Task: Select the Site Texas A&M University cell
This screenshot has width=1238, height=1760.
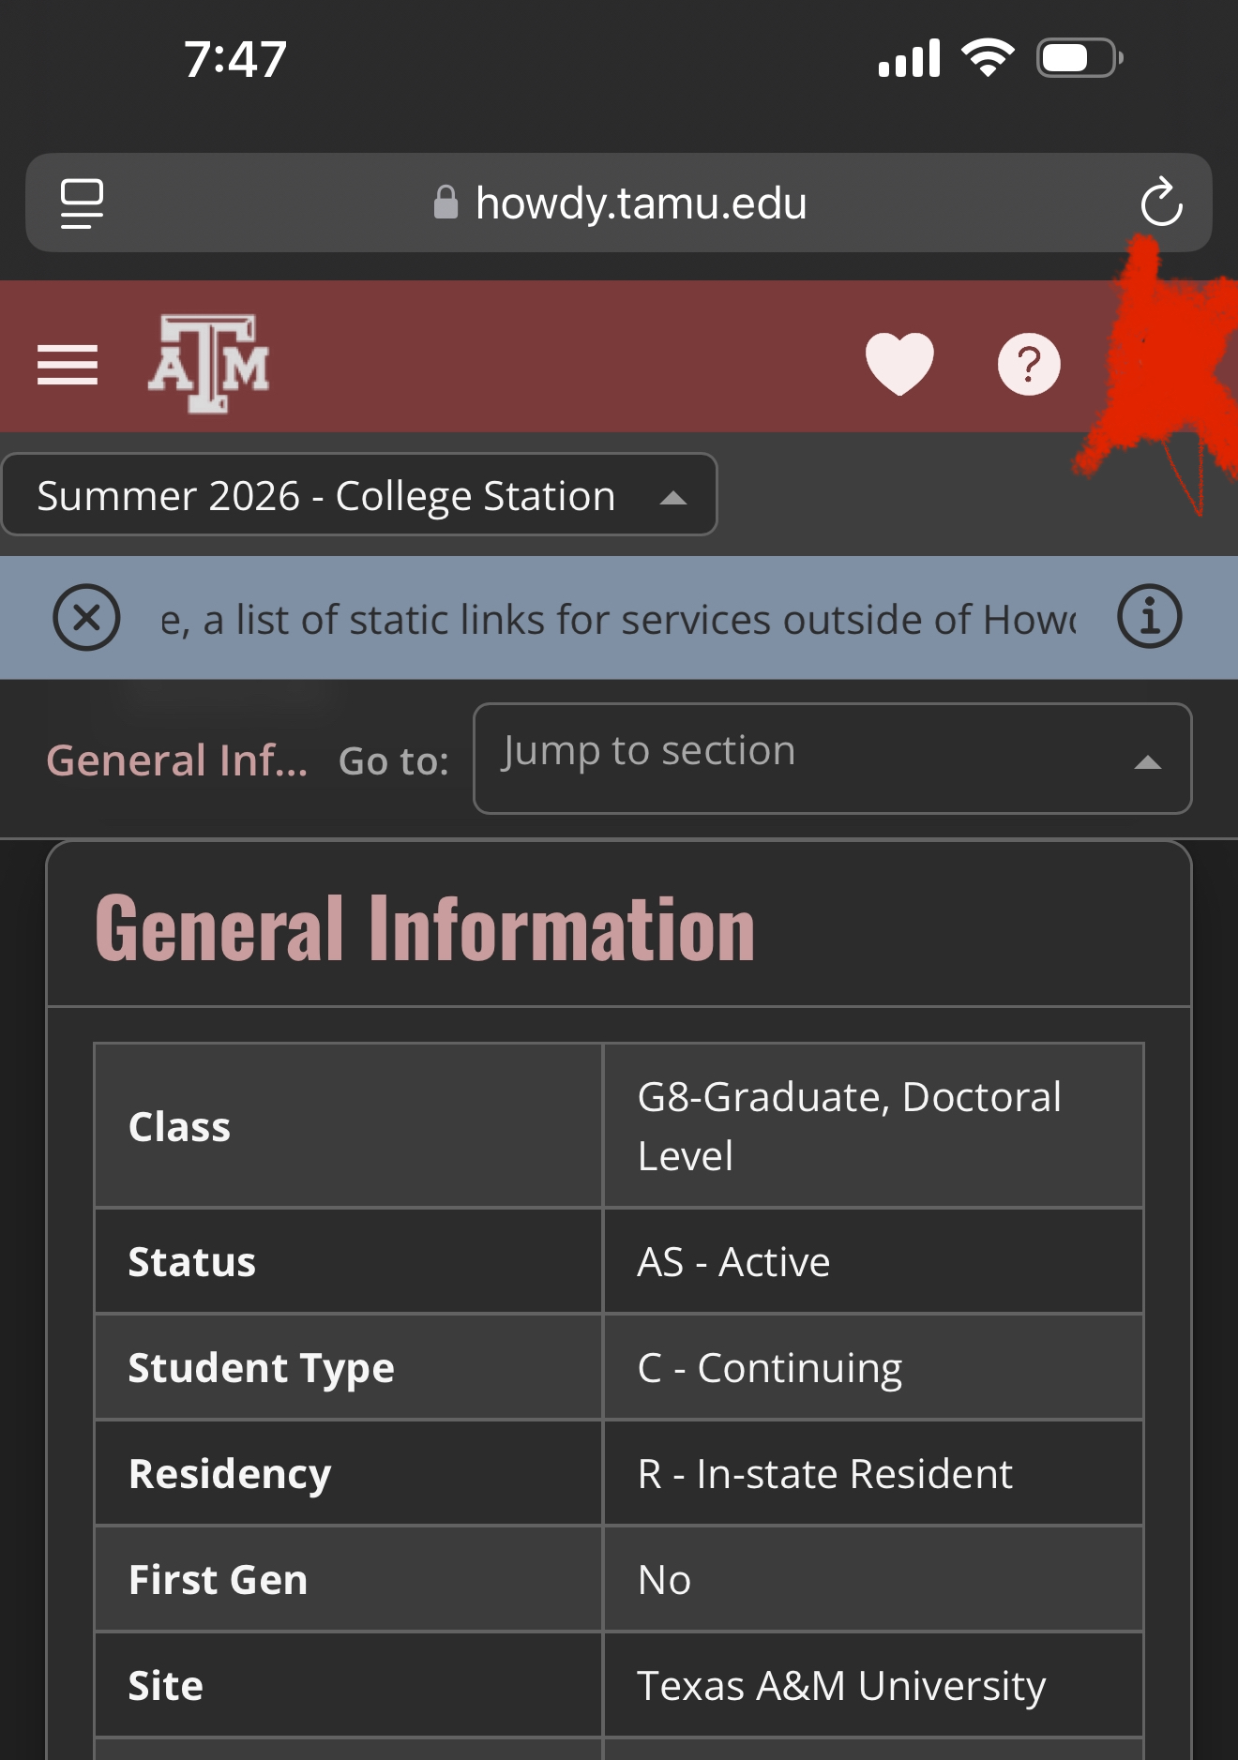Action: (873, 1685)
